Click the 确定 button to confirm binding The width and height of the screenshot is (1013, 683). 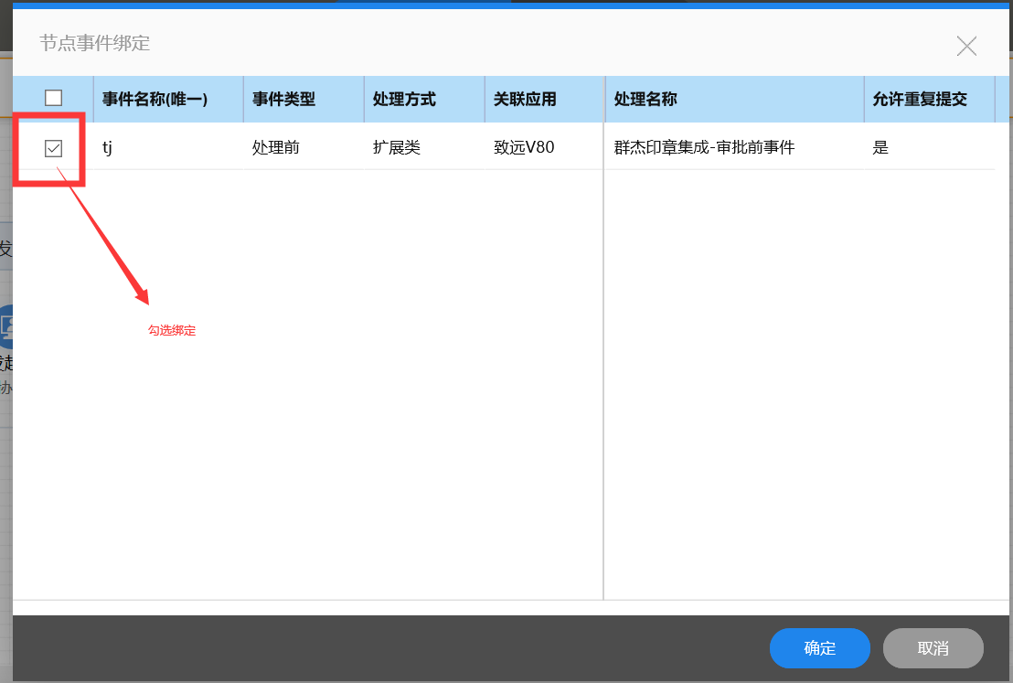(819, 648)
